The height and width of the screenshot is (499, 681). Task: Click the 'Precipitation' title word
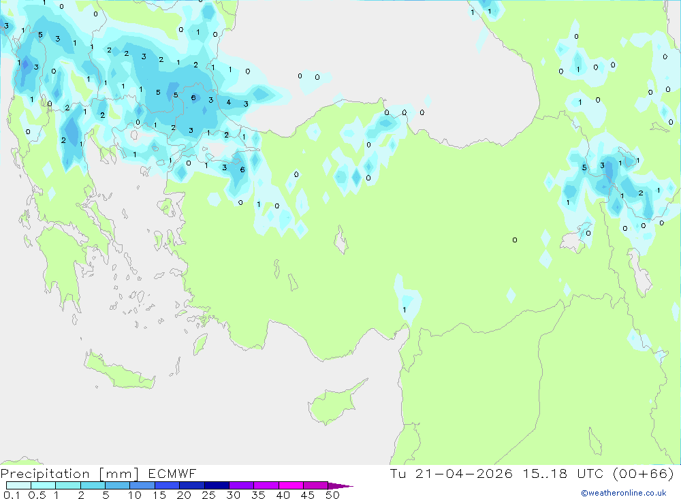tap(45, 474)
